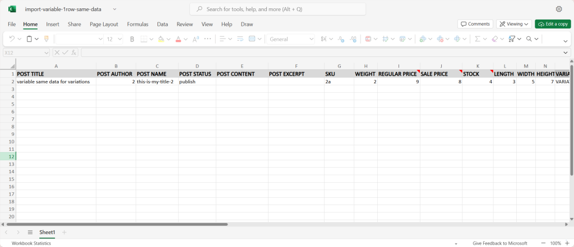Click the Select All corner triangle
The image size is (574, 247).
12,66
